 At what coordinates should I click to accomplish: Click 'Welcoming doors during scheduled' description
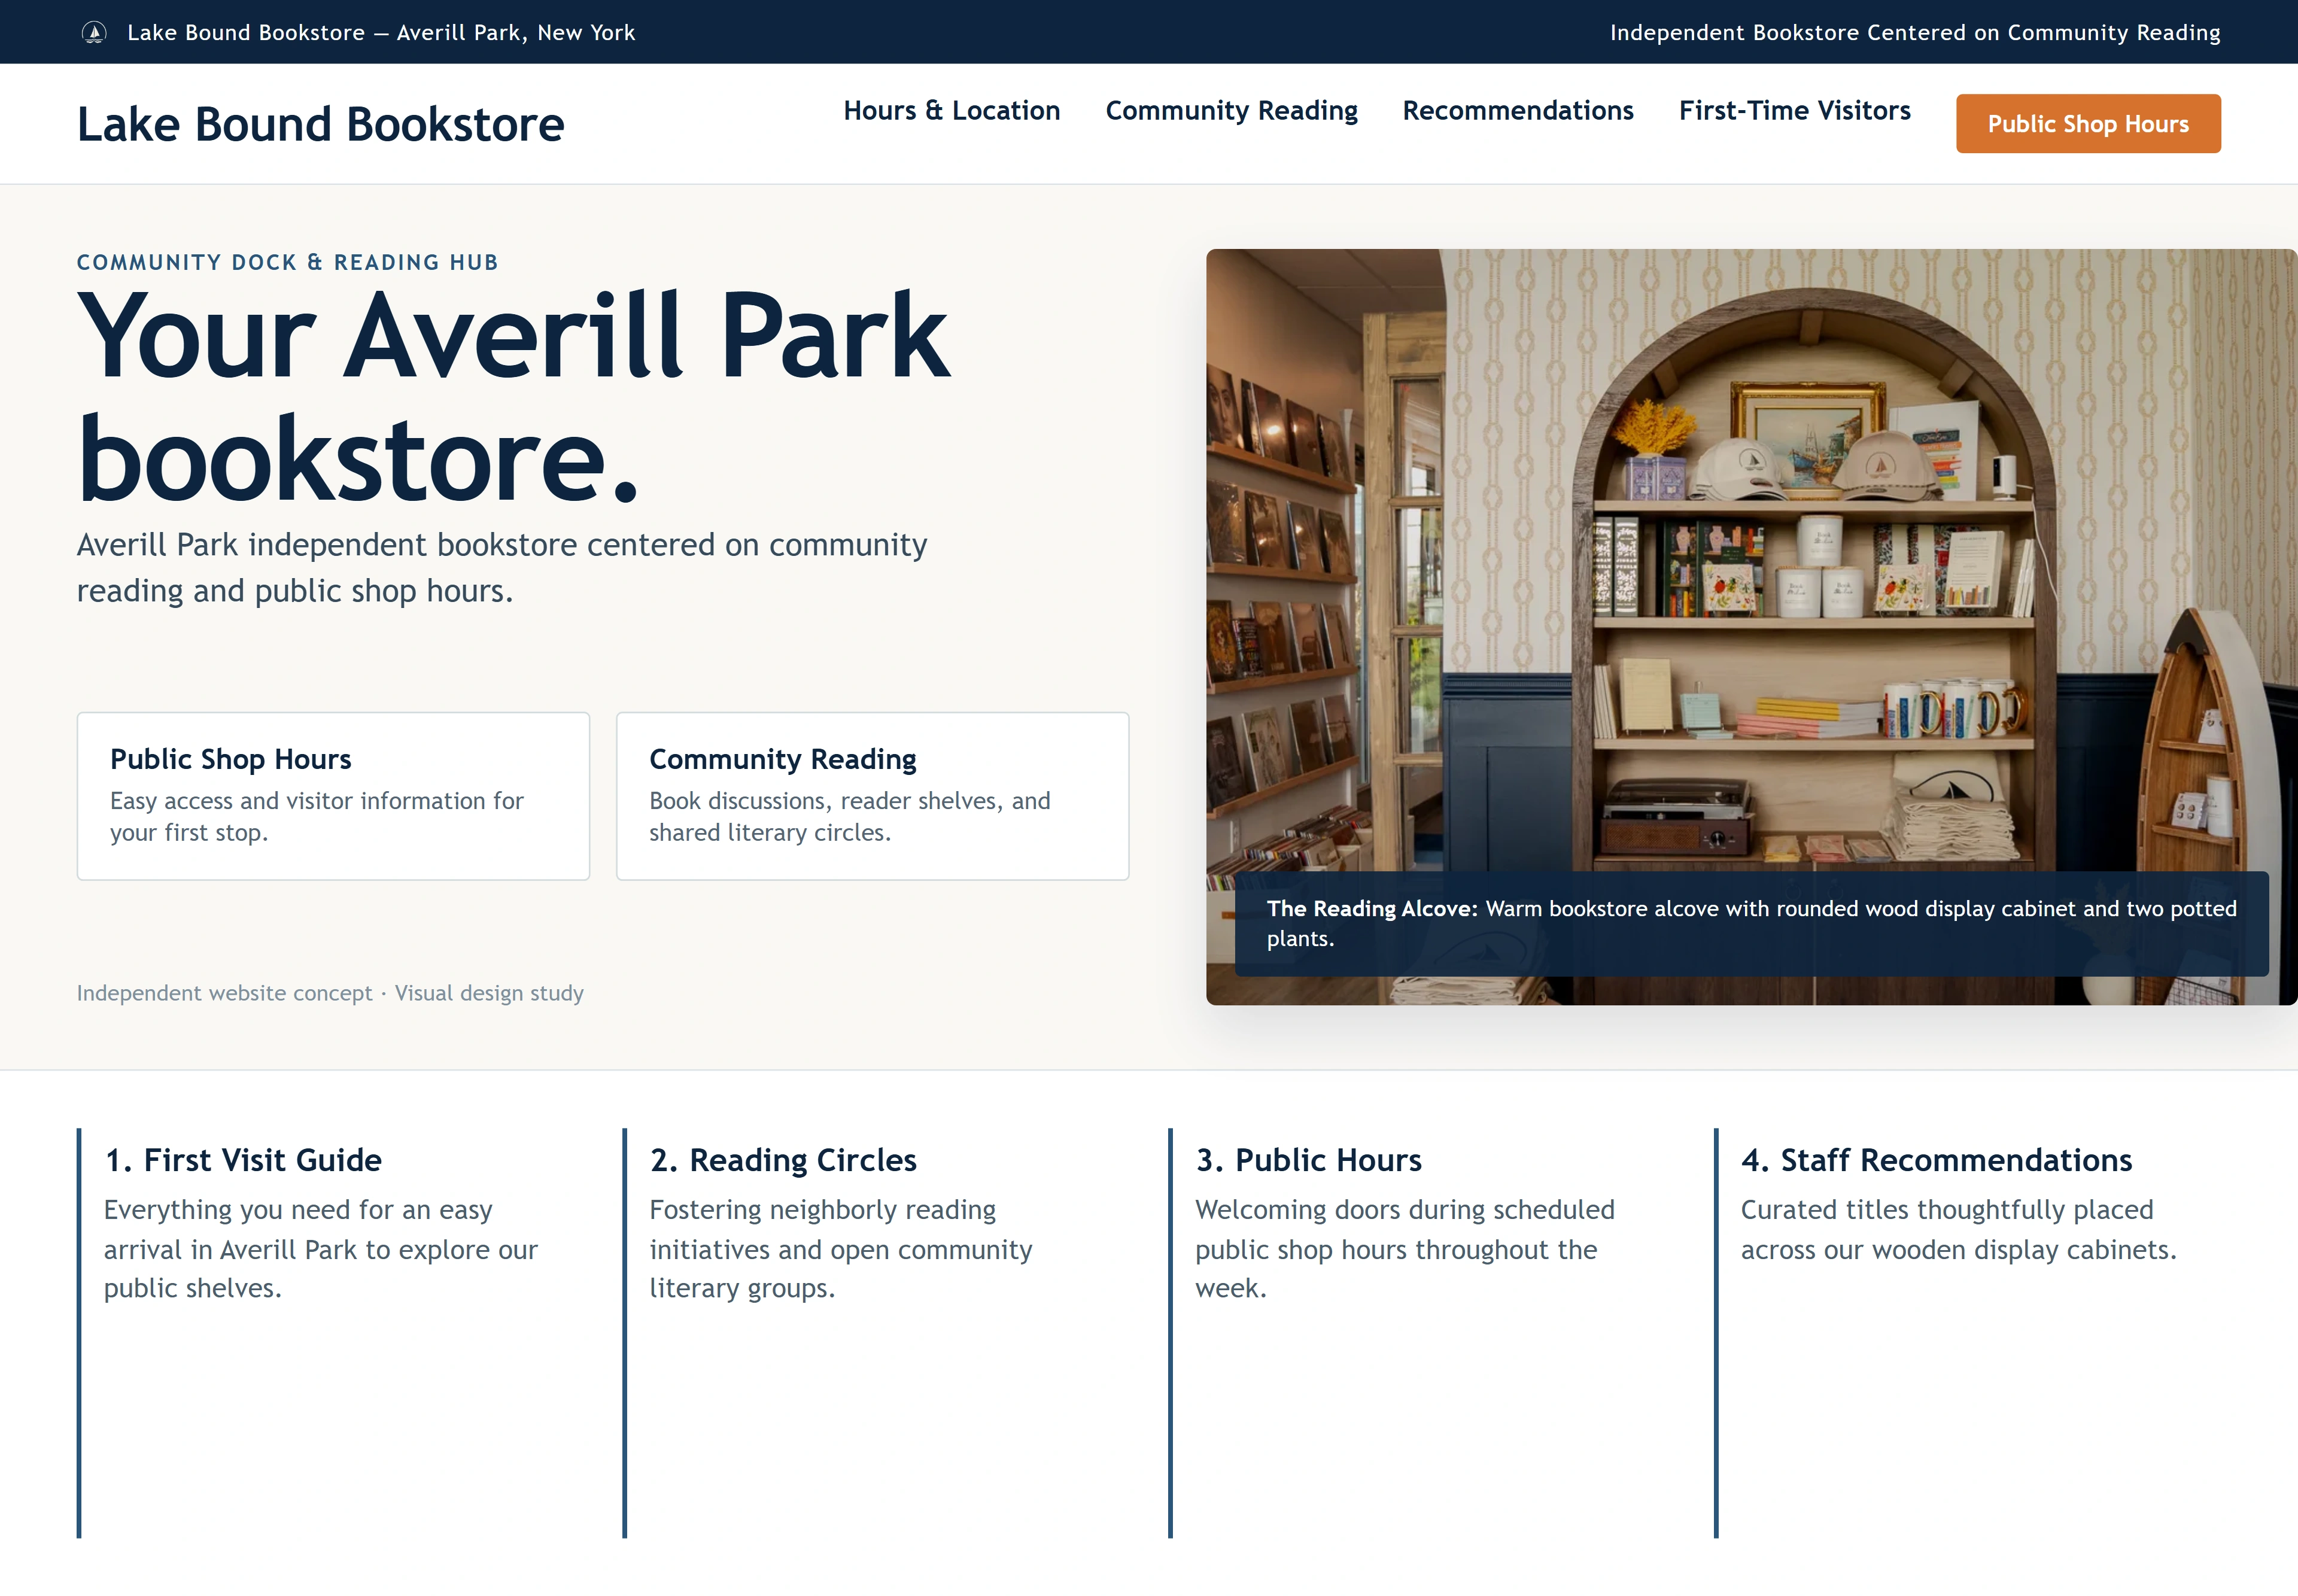[1405, 1249]
